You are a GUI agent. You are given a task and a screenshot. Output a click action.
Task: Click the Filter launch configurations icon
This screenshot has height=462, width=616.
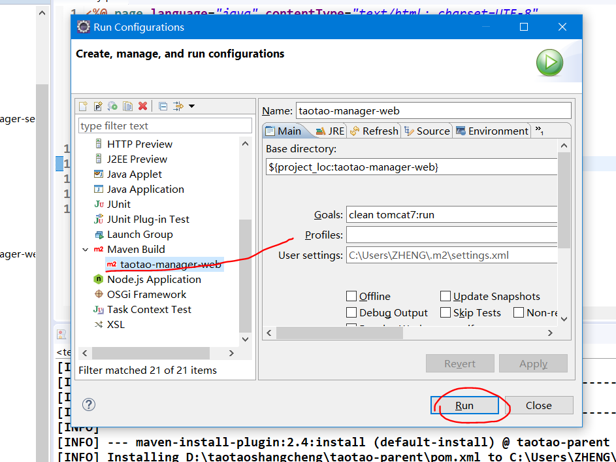coord(178,106)
